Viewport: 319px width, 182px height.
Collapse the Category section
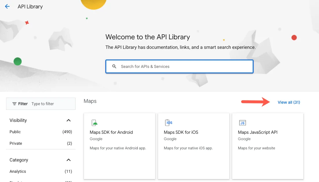[x=69, y=160]
